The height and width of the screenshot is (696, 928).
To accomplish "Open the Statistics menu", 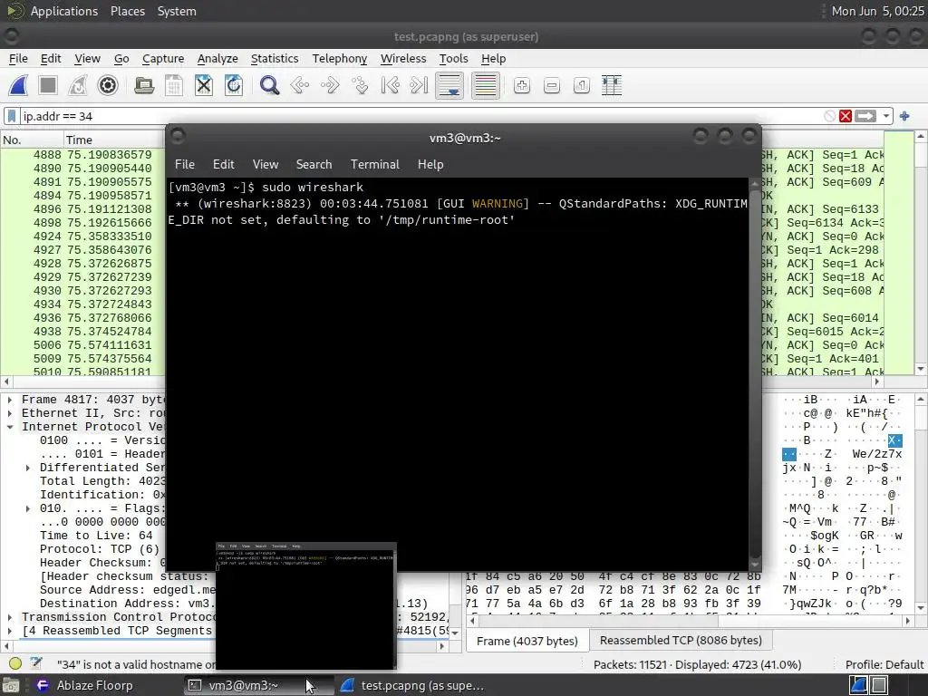I will point(275,59).
